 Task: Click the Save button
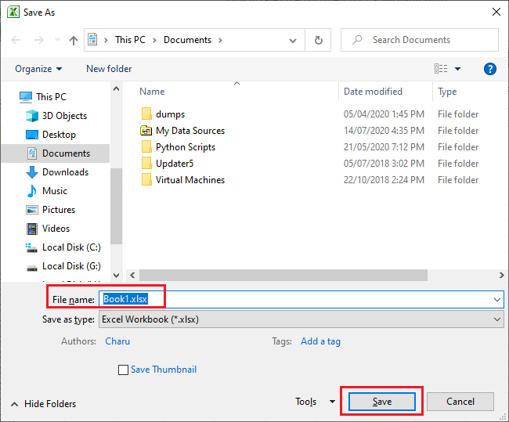pyautogui.click(x=382, y=402)
